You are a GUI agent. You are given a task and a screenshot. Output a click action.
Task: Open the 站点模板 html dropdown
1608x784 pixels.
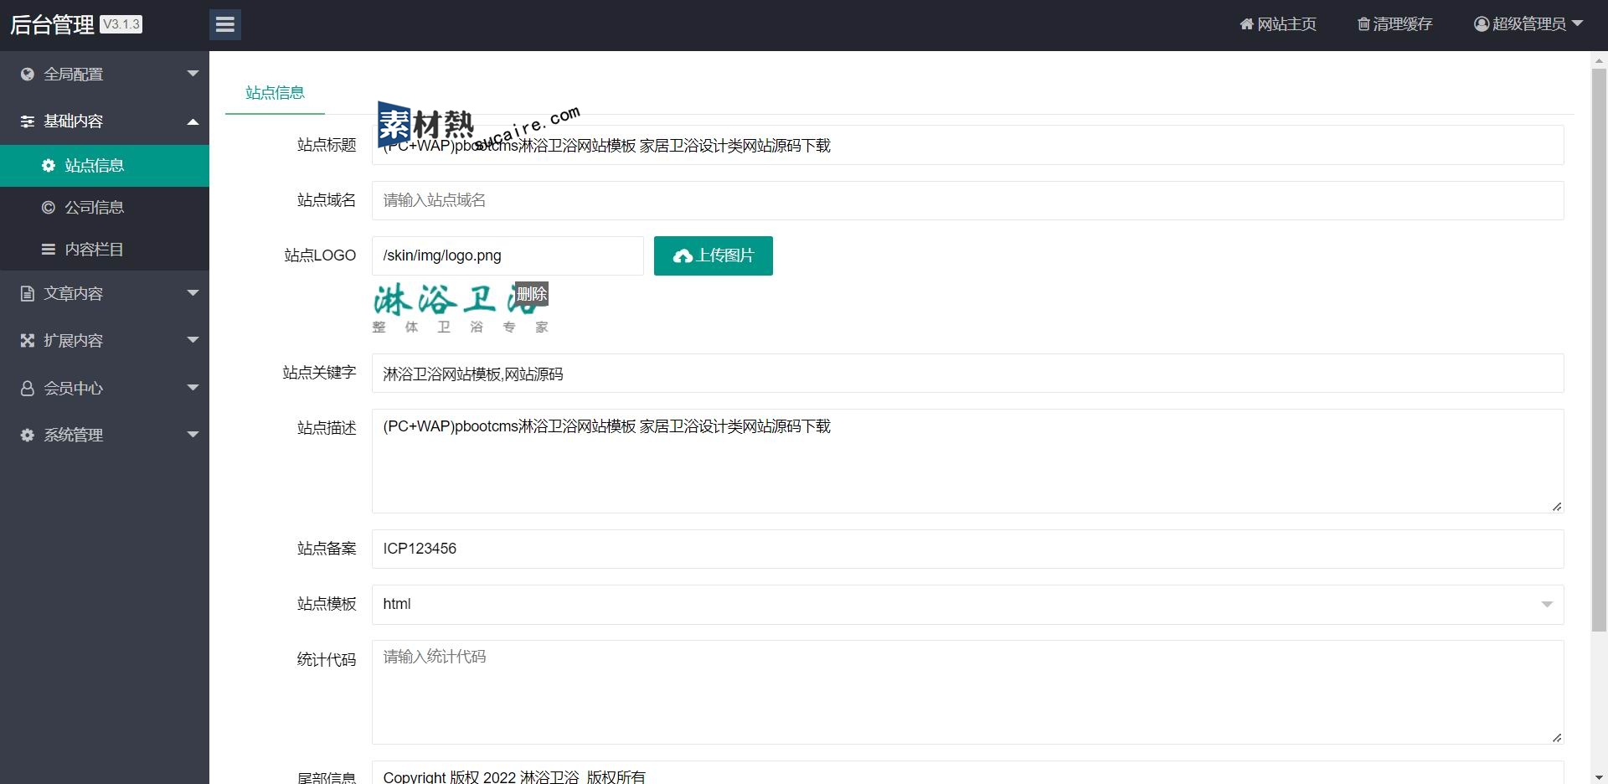(x=967, y=605)
